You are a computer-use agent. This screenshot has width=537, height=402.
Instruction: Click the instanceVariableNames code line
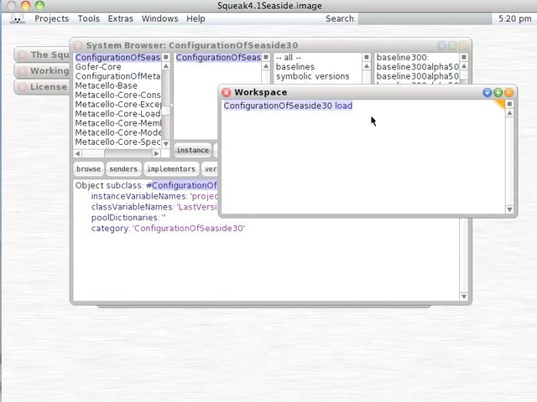[x=154, y=196]
